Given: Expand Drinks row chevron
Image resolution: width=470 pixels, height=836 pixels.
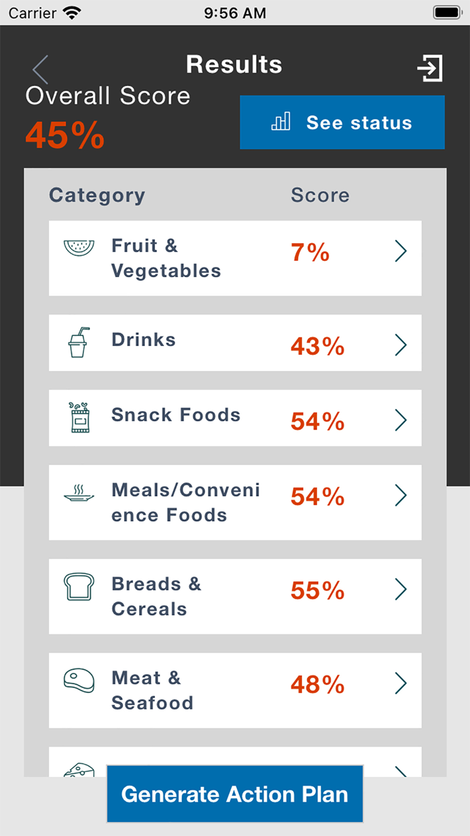Looking at the screenshot, I should [x=401, y=345].
